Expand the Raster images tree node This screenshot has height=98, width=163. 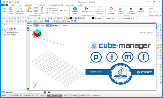click(3, 35)
